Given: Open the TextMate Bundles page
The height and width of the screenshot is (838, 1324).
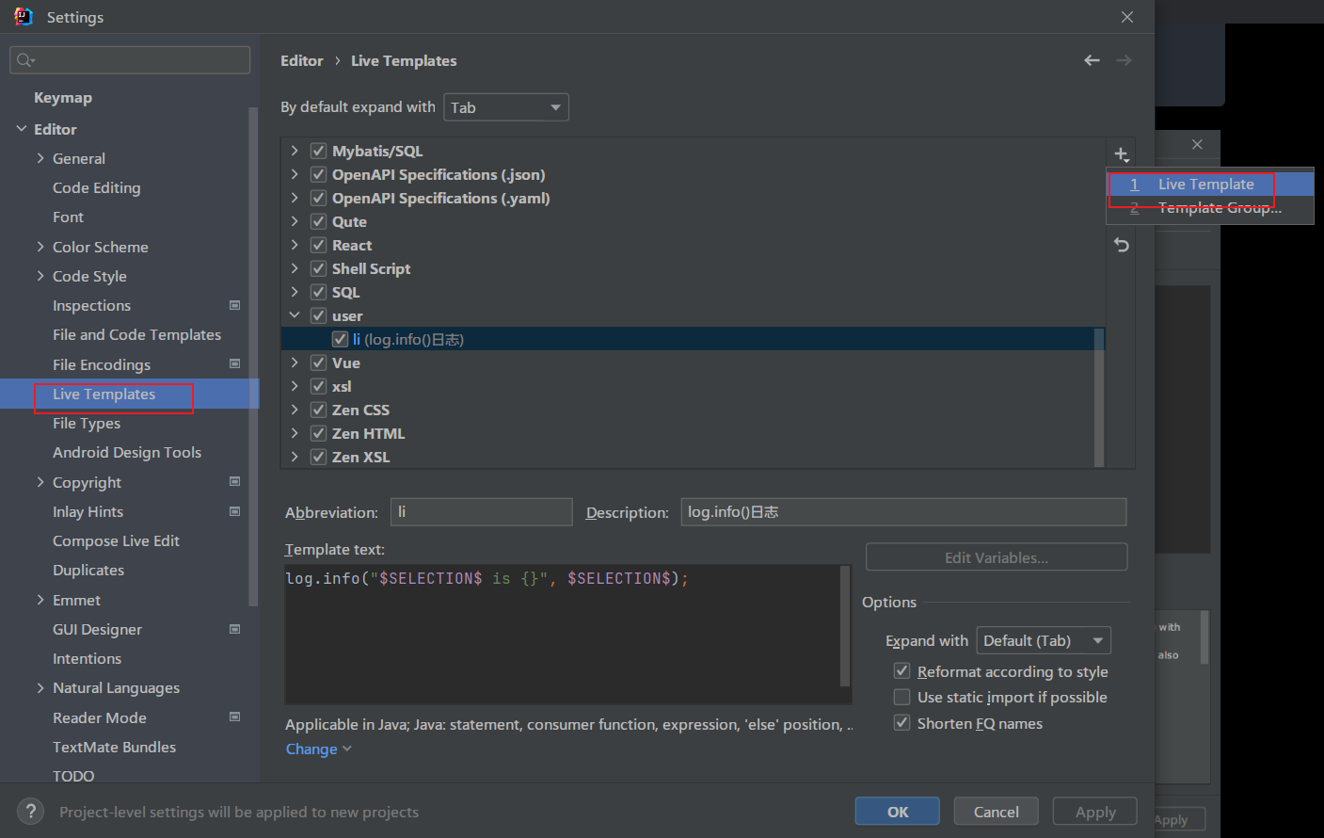Looking at the screenshot, I should tap(114, 748).
